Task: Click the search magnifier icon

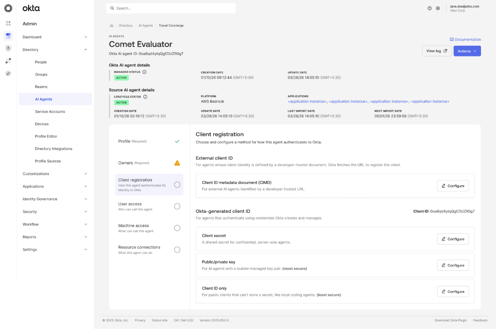Action: click(112, 8)
